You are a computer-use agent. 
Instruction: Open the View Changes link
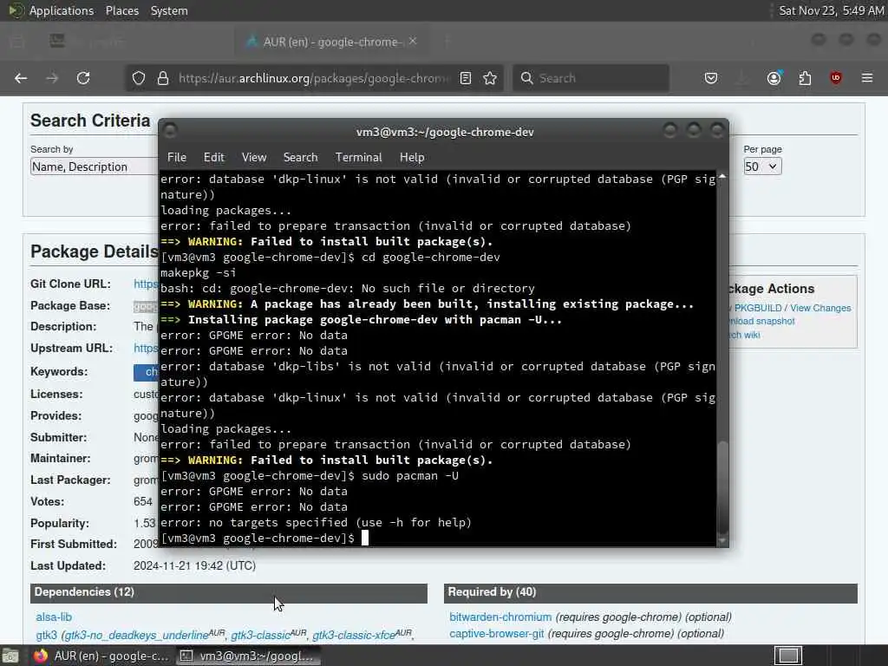[x=820, y=308]
